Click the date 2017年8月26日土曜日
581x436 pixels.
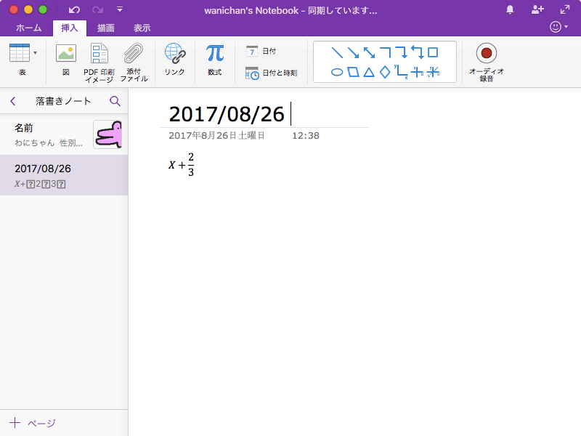click(216, 136)
